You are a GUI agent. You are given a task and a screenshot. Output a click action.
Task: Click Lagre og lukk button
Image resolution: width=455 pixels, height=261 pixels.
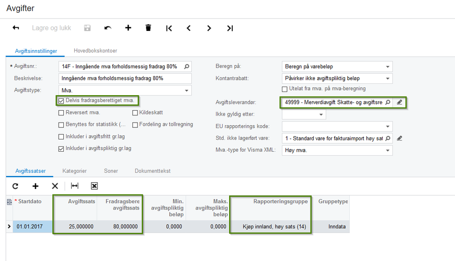click(51, 28)
